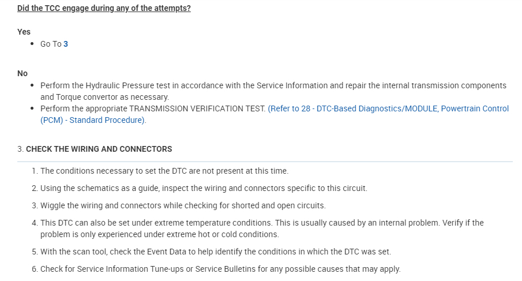Screen dimensions: 522x281
Task: Click the bold "No" answer label
Action: coord(22,73)
